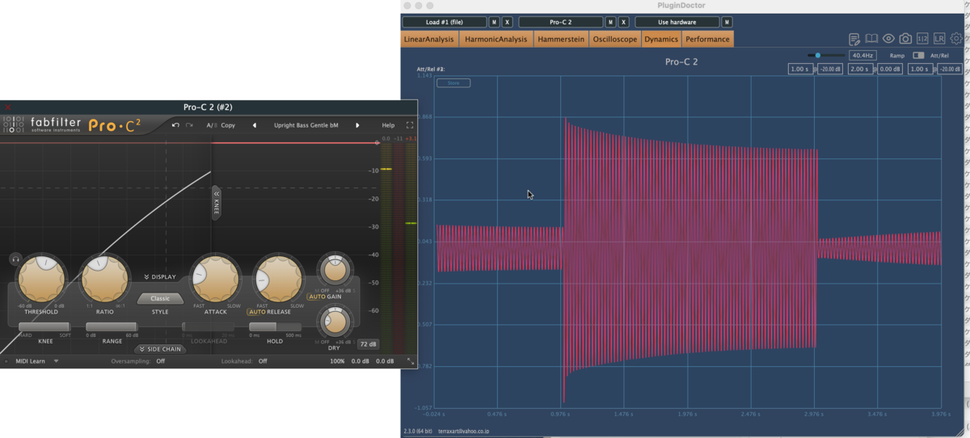Viewport: 970px width, 438px height.
Task: Adjust the Range slider
Action: 112,326
